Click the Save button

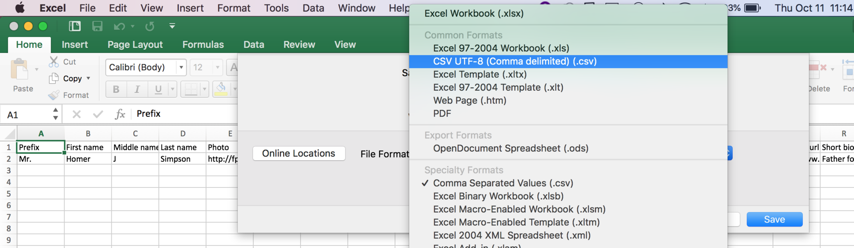(775, 219)
